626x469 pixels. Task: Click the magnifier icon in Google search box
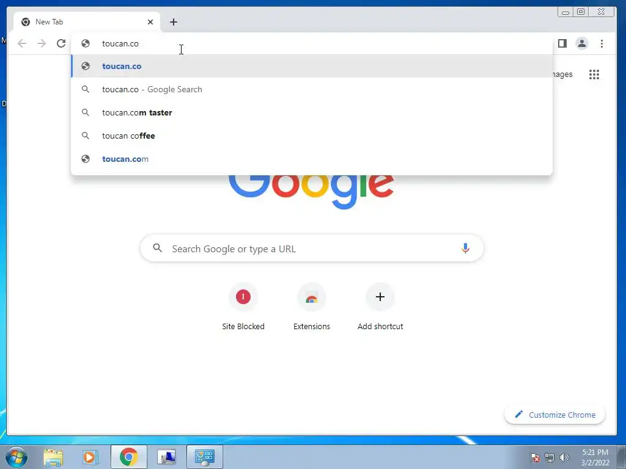(x=158, y=248)
